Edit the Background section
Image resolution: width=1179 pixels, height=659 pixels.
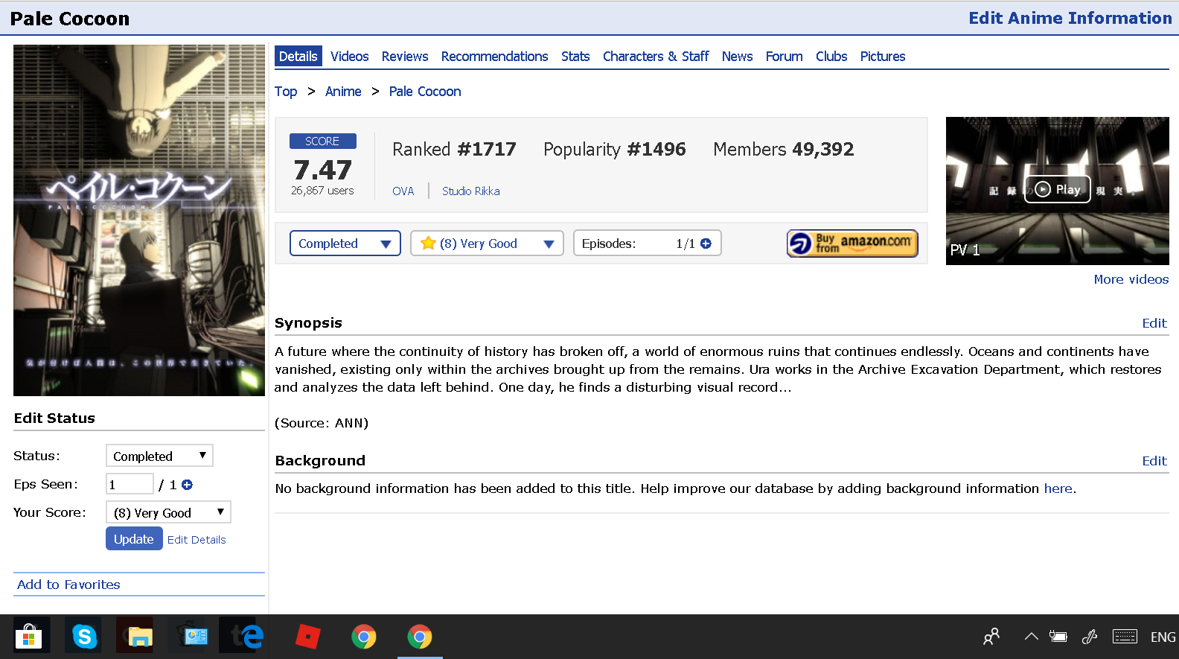tap(1154, 461)
